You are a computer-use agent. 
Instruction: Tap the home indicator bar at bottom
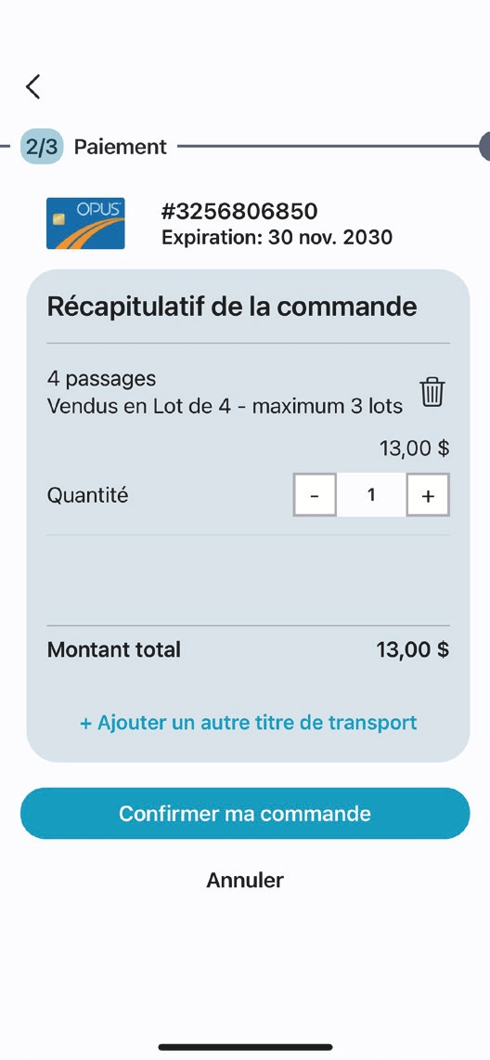[x=246, y=1047]
